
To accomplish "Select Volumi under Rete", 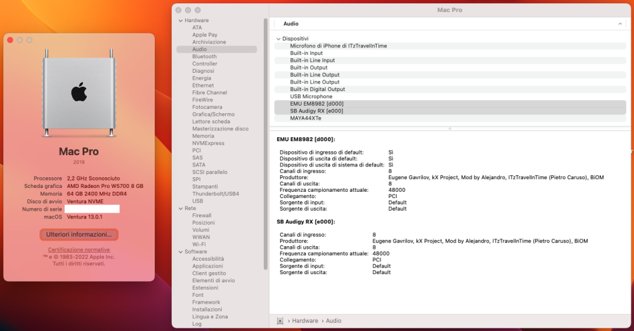I will 200,230.
